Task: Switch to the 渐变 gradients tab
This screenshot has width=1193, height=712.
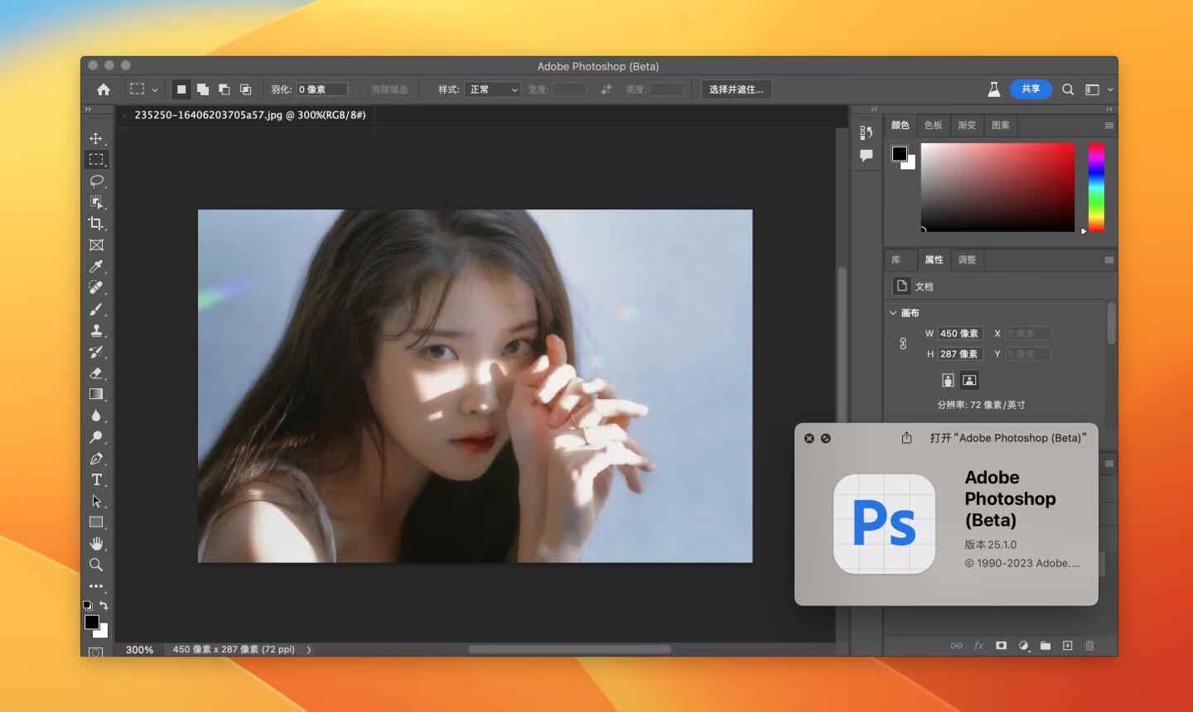Action: [967, 125]
